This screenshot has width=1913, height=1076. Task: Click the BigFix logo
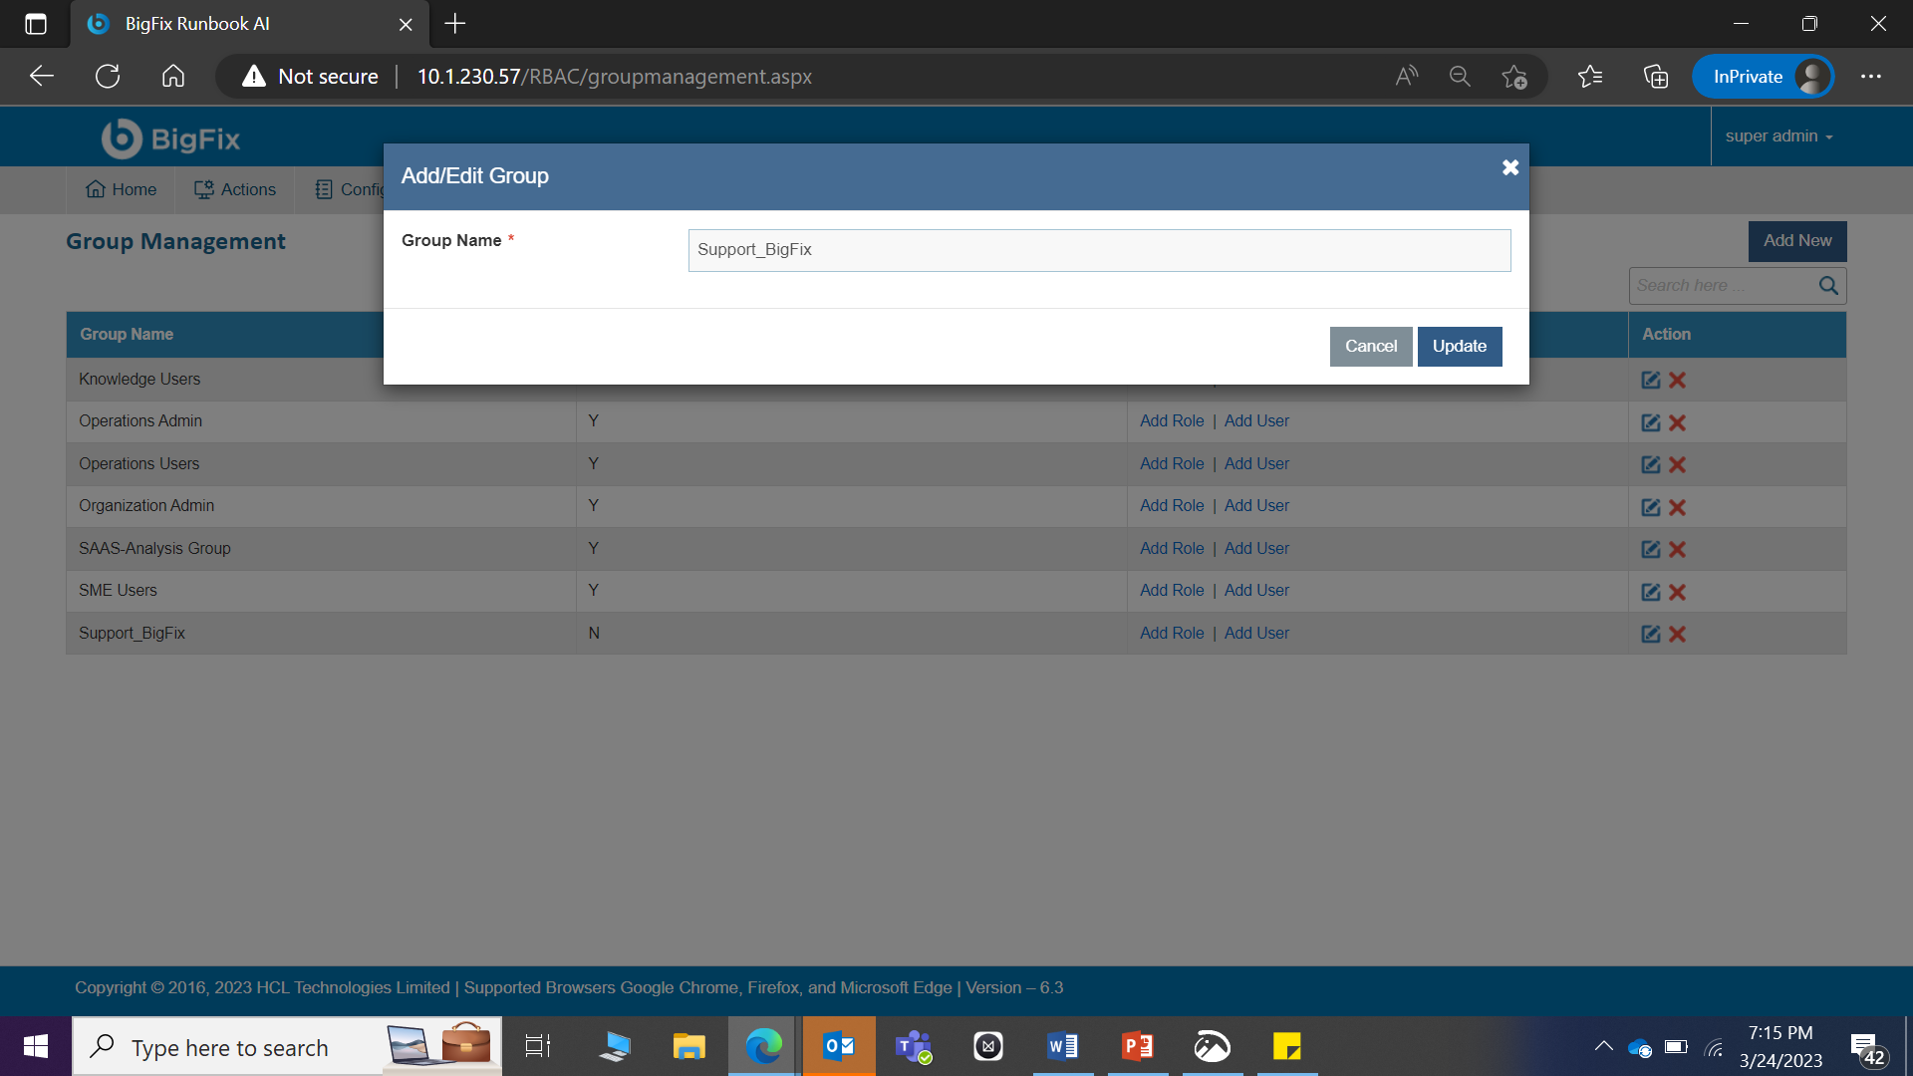pos(170,138)
